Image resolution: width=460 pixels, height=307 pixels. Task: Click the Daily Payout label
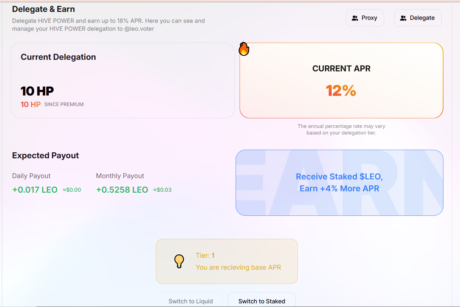[31, 176]
